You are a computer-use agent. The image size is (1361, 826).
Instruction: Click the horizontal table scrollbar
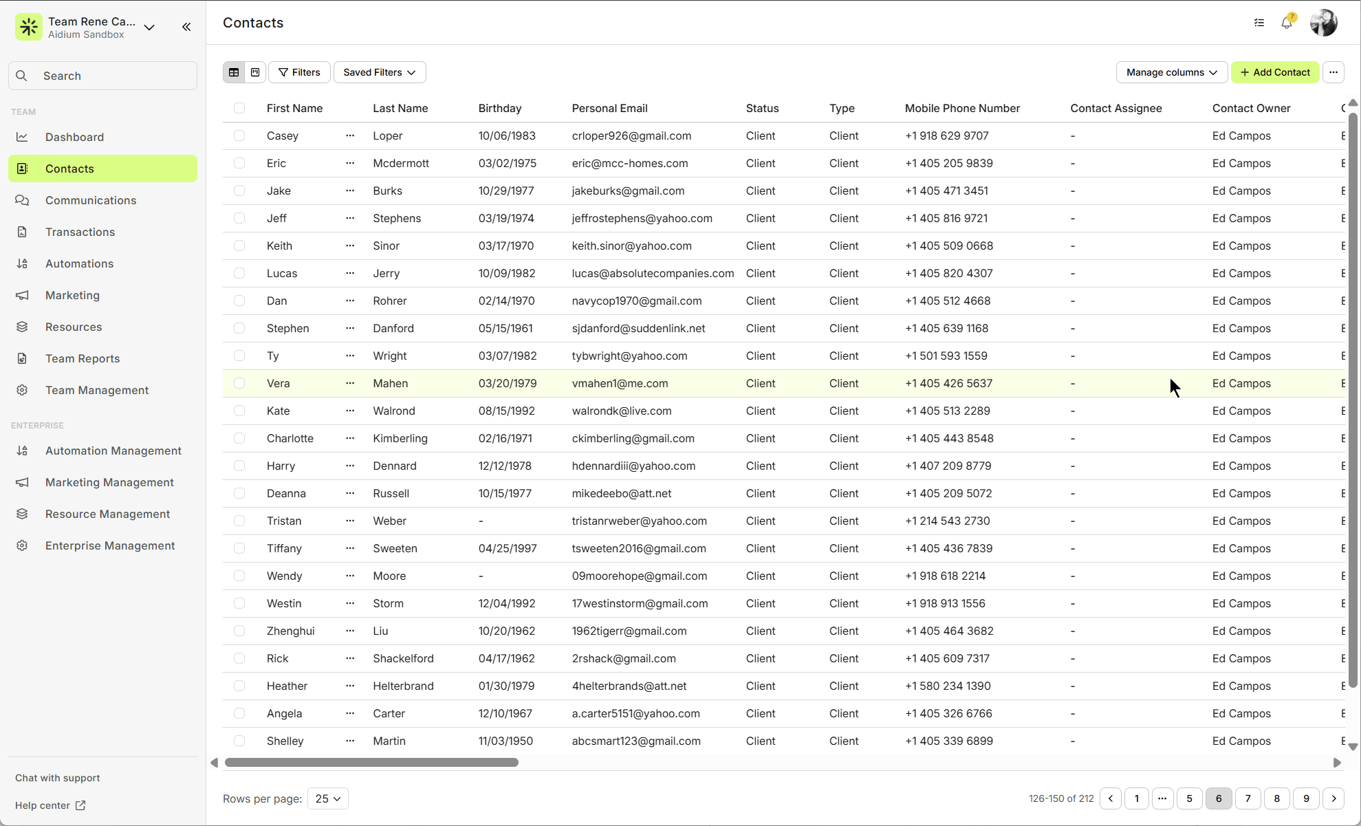point(371,762)
